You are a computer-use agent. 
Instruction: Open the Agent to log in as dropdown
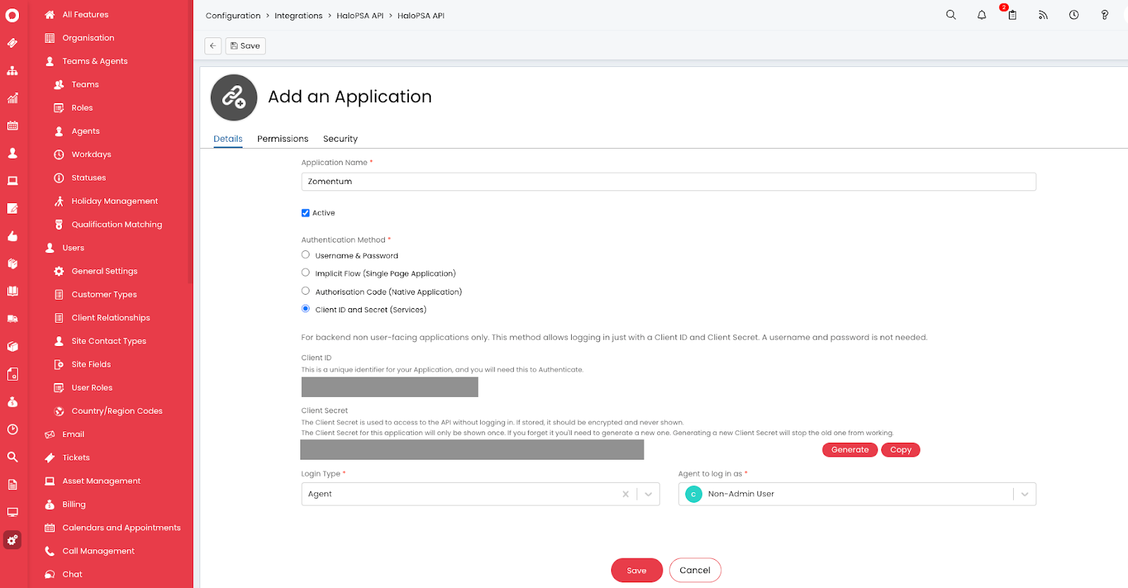[x=857, y=494]
